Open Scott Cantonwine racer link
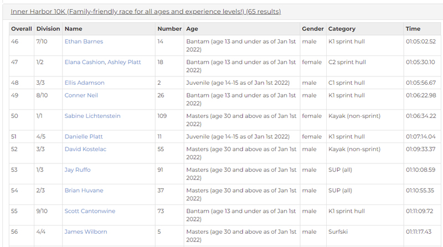The width and height of the screenshot is (443, 247). (87, 212)
